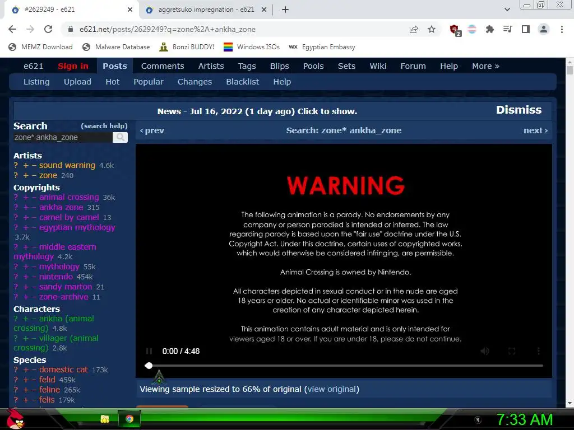Dismiss the news banner

pyautogui.click(x=519, y=110)
